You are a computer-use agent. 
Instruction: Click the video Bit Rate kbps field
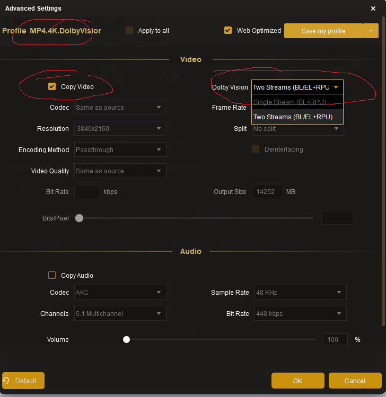[x=87, y=192]
